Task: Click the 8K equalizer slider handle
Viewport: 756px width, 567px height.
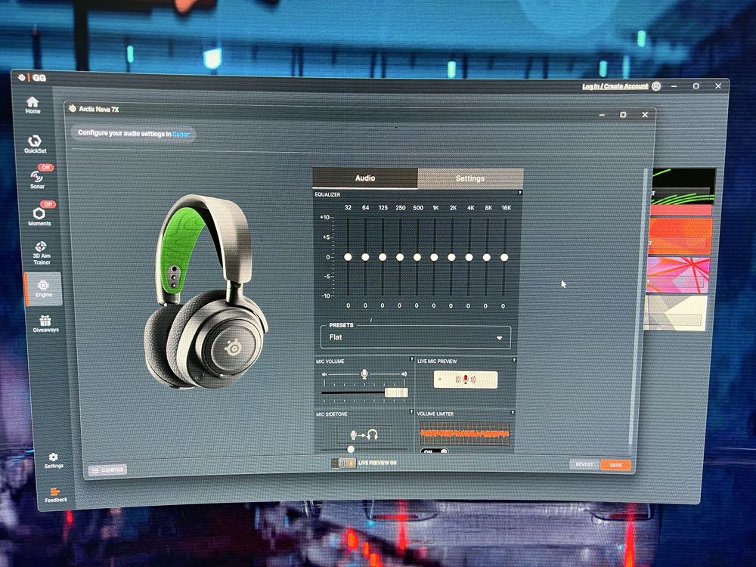Action: click(x=486, y=258)
